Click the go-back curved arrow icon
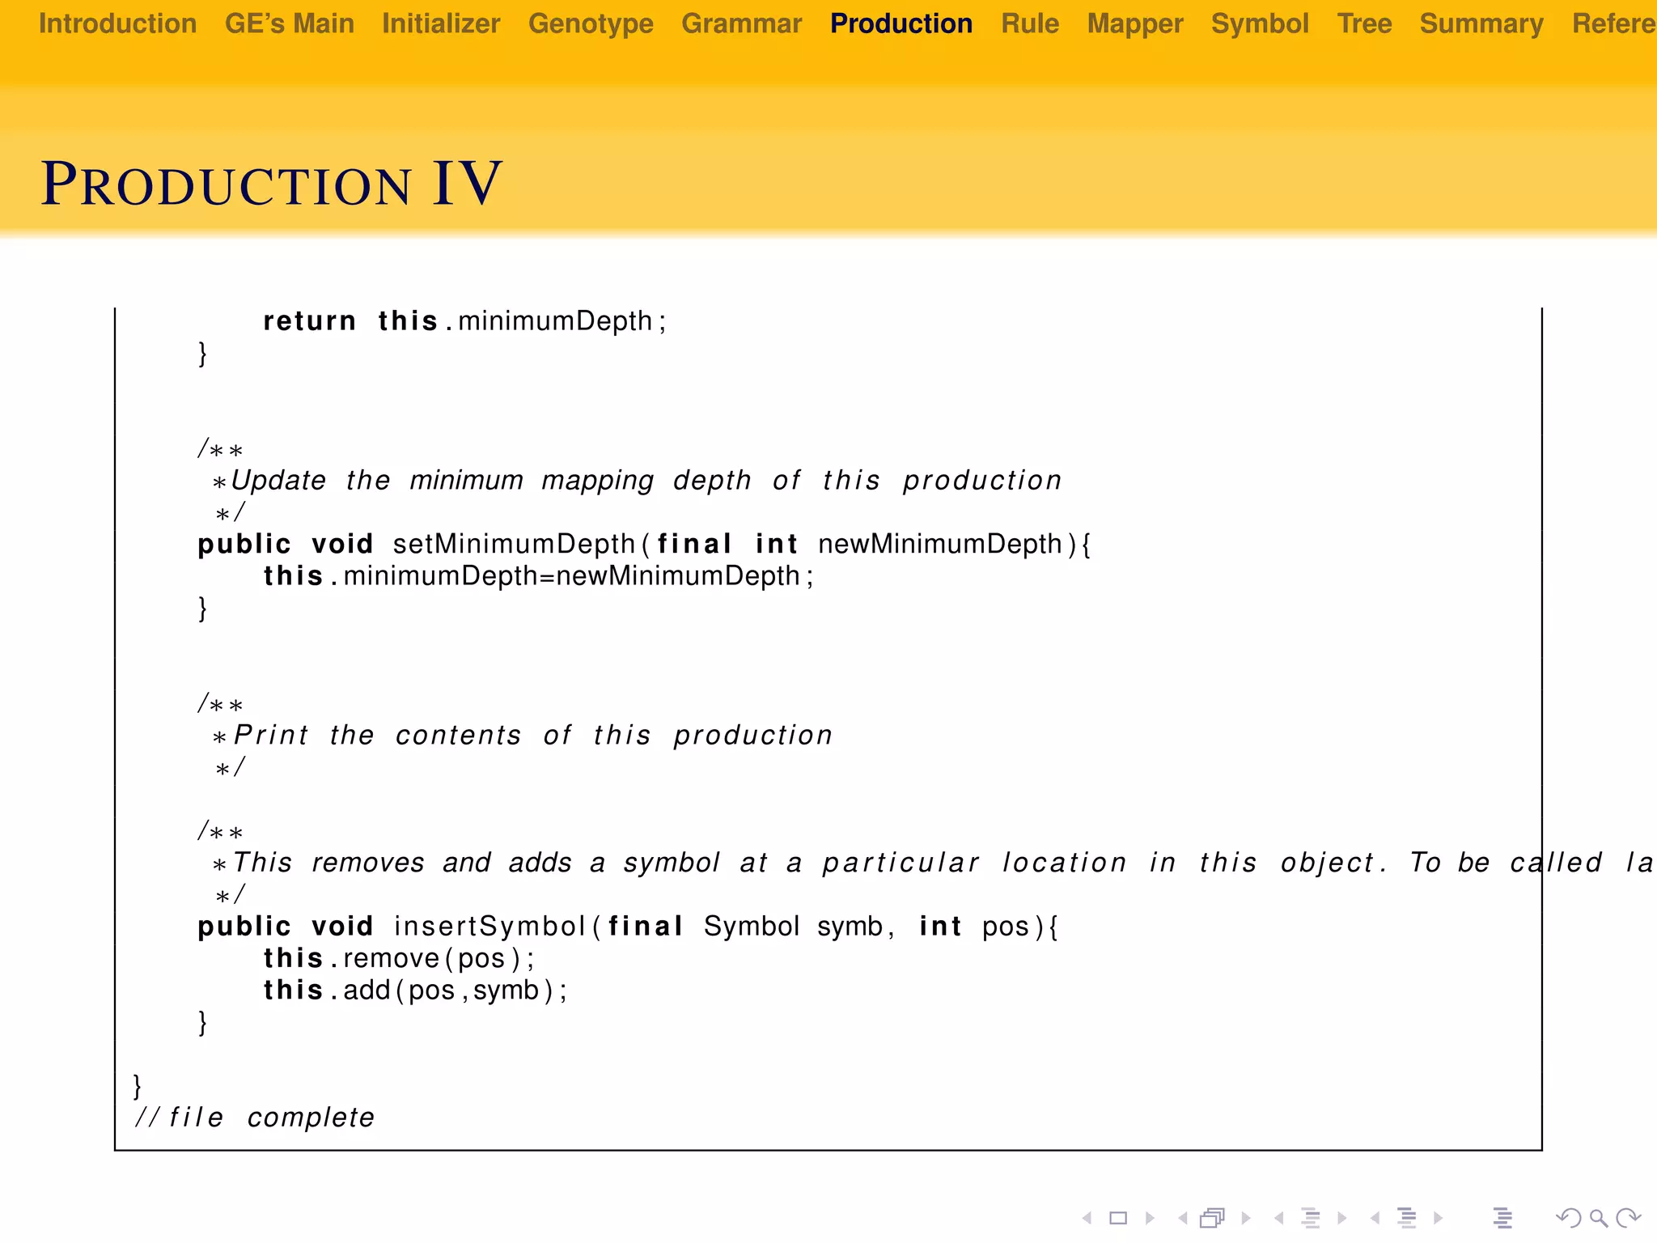The width and height of the screenshot is (1657, 1243). tap(1568, 1218)
